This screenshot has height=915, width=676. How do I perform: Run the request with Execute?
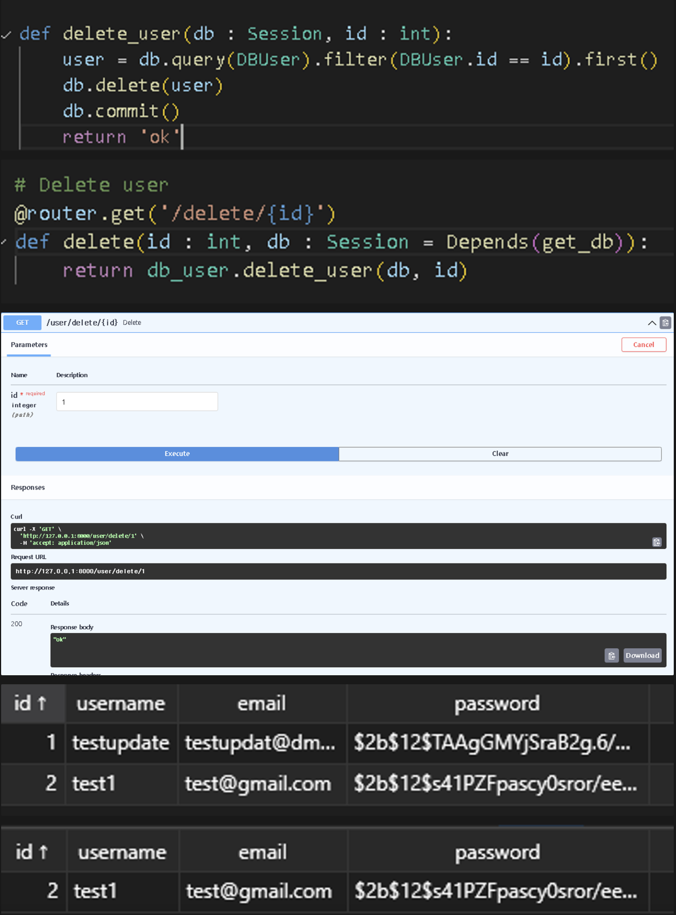coord(177,454)
